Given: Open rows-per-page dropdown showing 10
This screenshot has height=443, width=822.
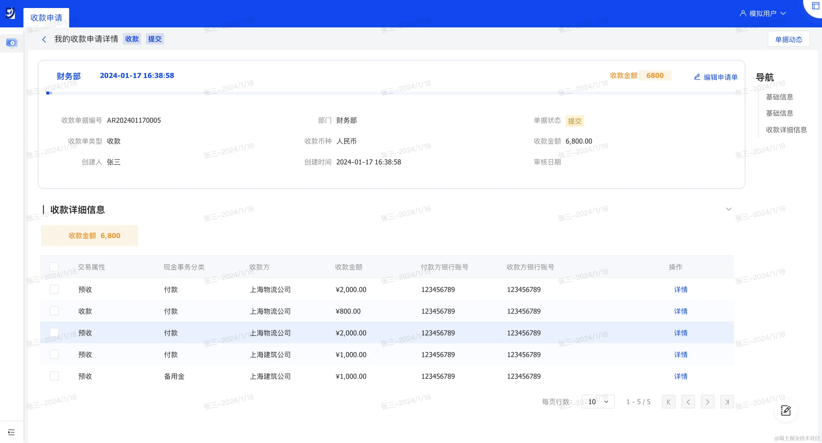Looking at the screenshot, I should (598, 402).
